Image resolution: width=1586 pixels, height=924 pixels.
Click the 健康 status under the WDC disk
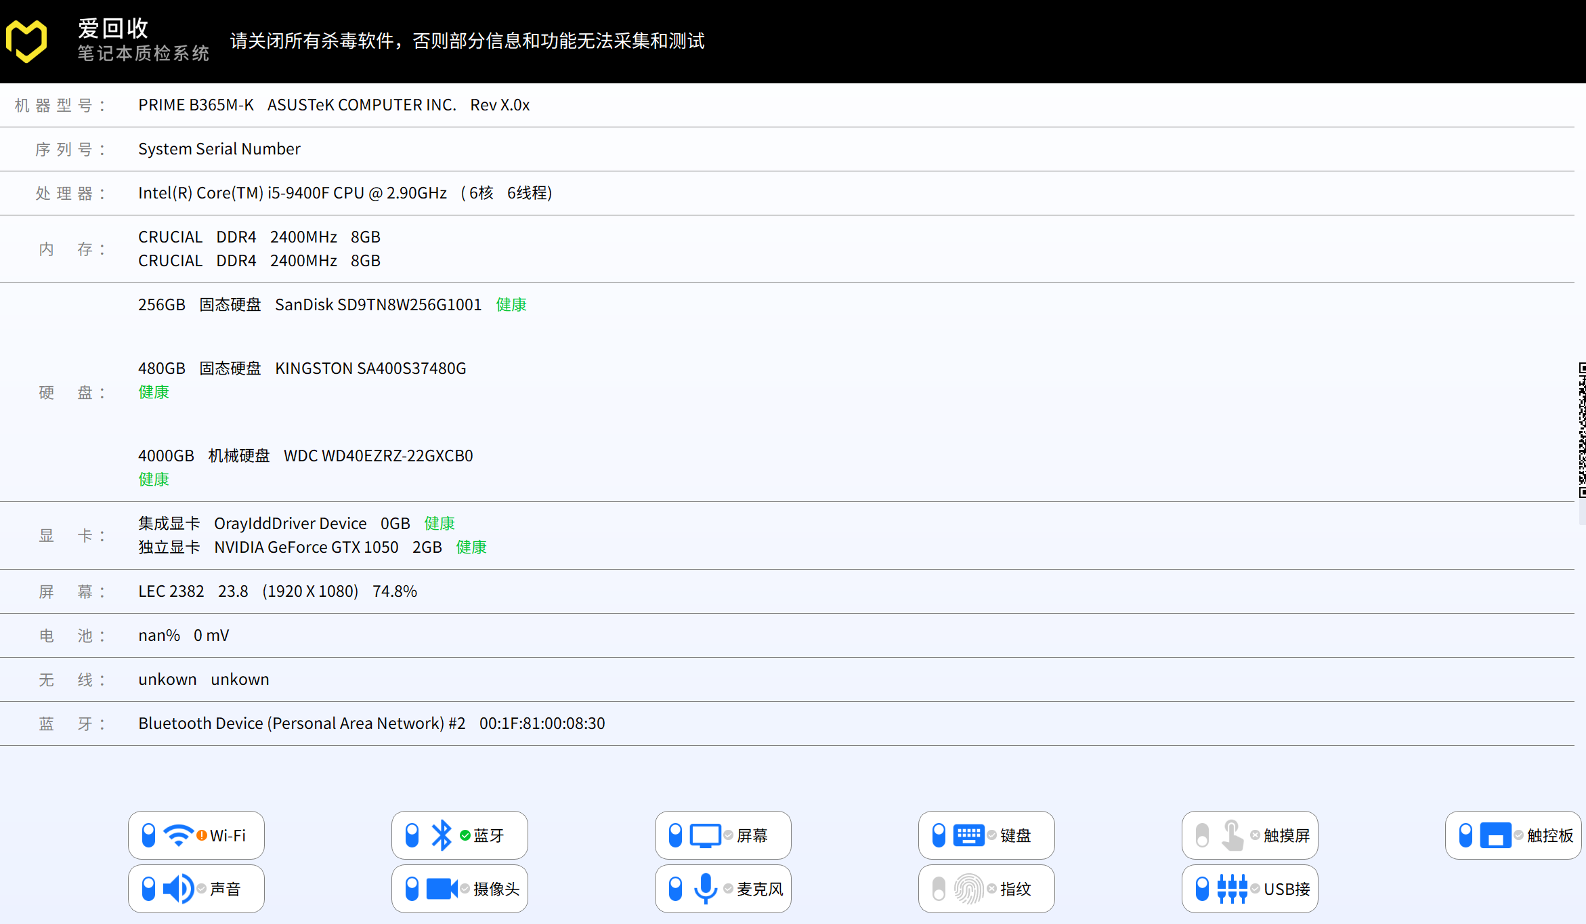[154, 480]
